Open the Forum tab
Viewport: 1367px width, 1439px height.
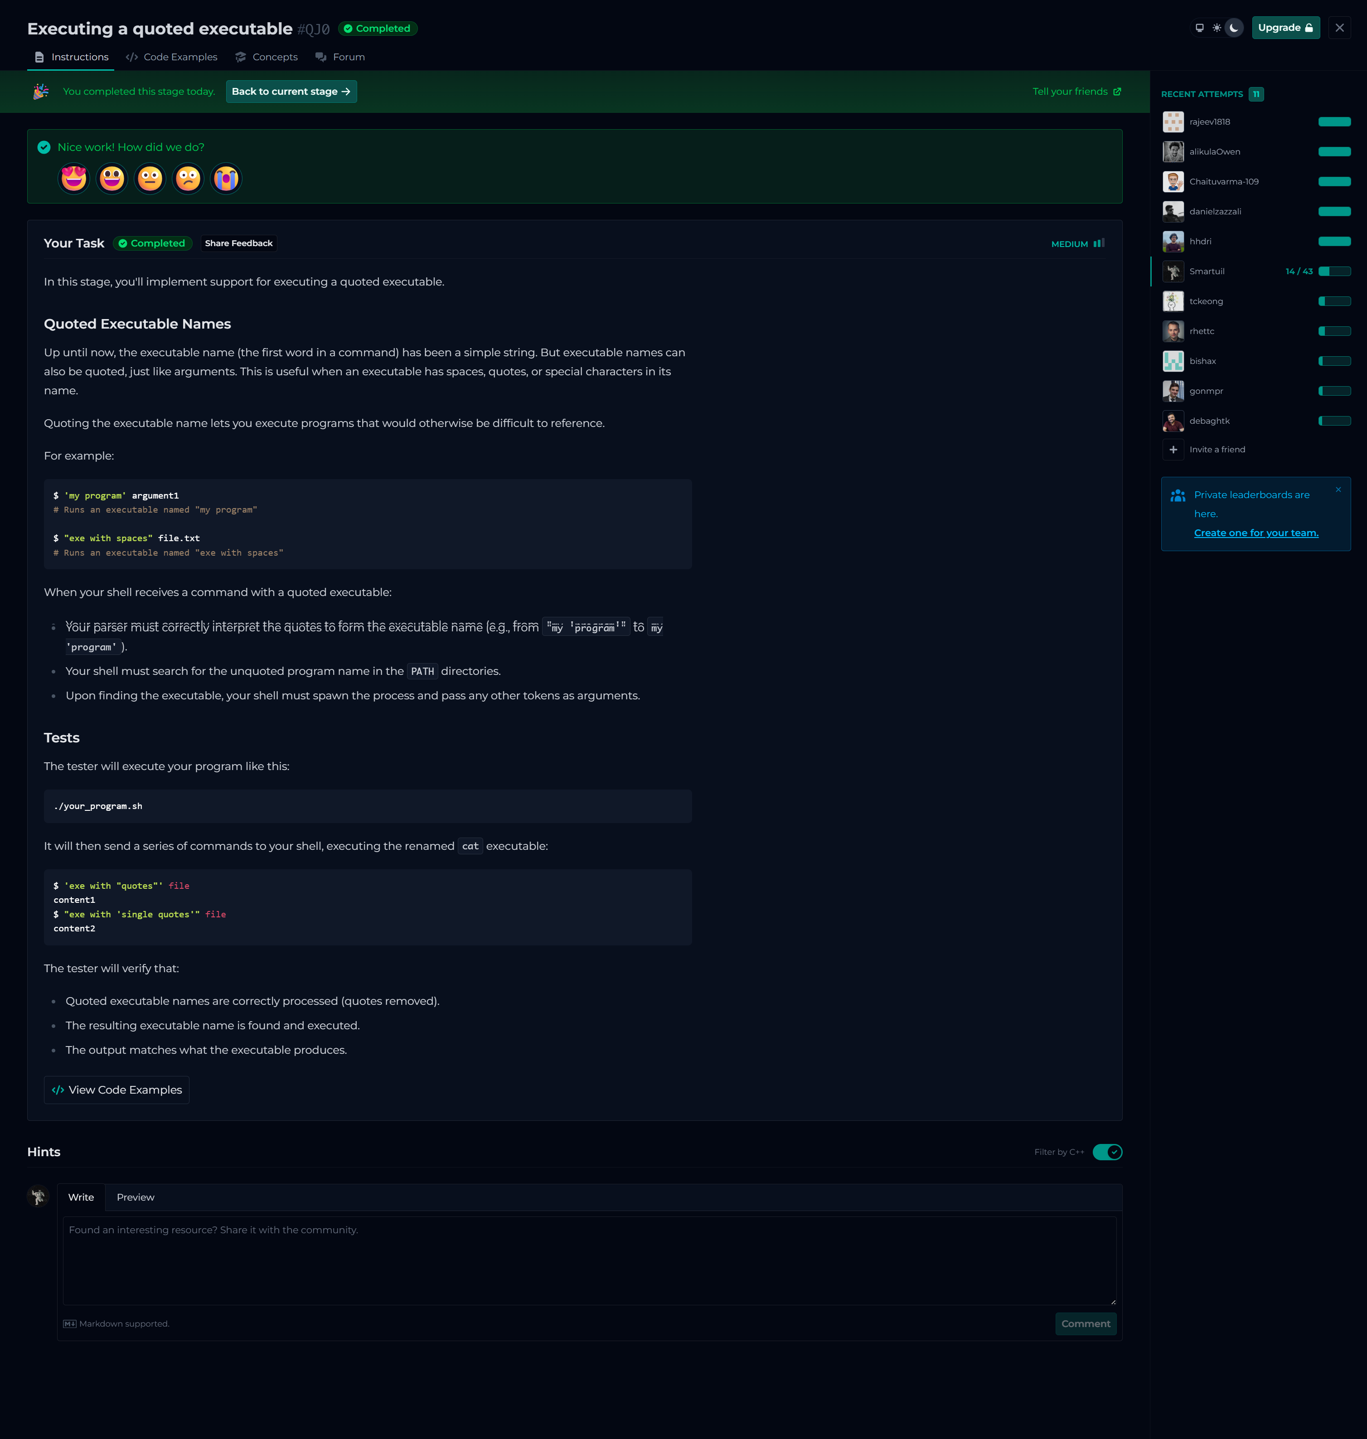click(x=340, y=57)
